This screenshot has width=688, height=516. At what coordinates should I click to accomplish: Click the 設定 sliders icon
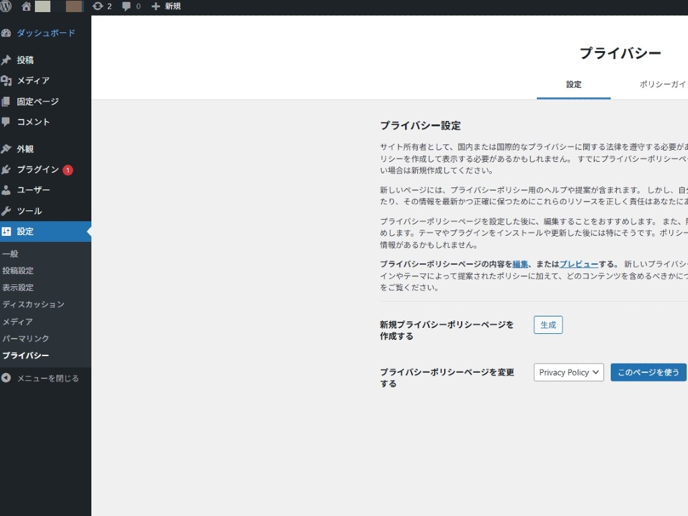6,232
